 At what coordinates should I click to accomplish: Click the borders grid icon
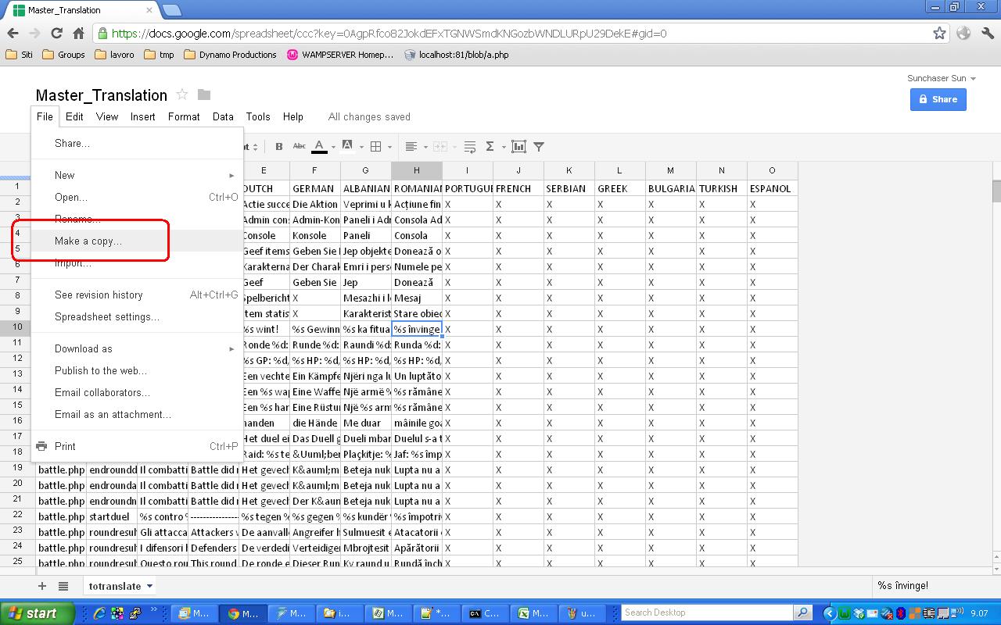(x=375, y=146)
